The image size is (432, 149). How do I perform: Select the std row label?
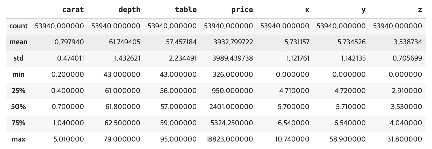coord(18,58)
